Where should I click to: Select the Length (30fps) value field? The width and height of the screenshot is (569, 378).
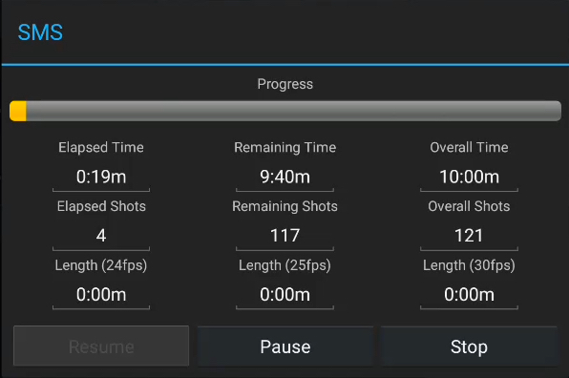click(469, 295)
